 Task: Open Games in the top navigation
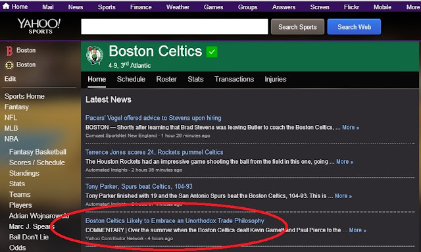tap(213, 7)
